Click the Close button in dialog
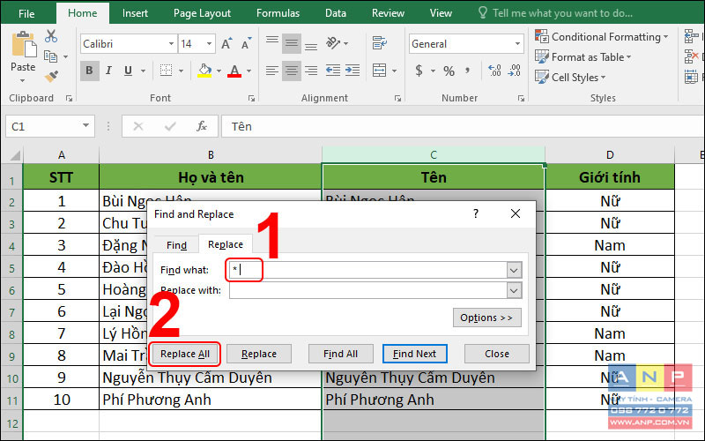 coord(497,354)
